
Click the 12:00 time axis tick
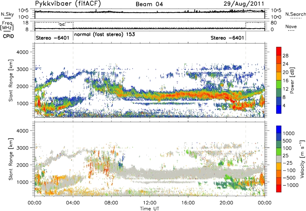150,203
